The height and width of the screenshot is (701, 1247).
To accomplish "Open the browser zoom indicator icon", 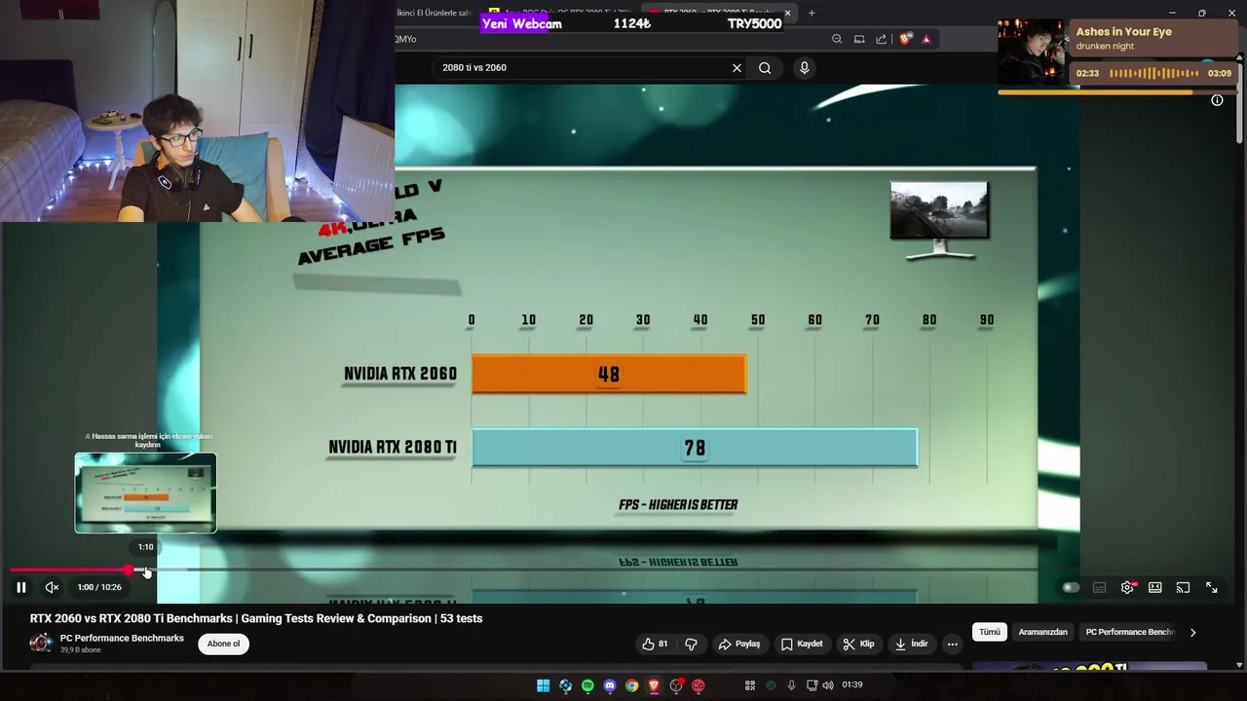I will pyautogui.click(x=837, y=39).
